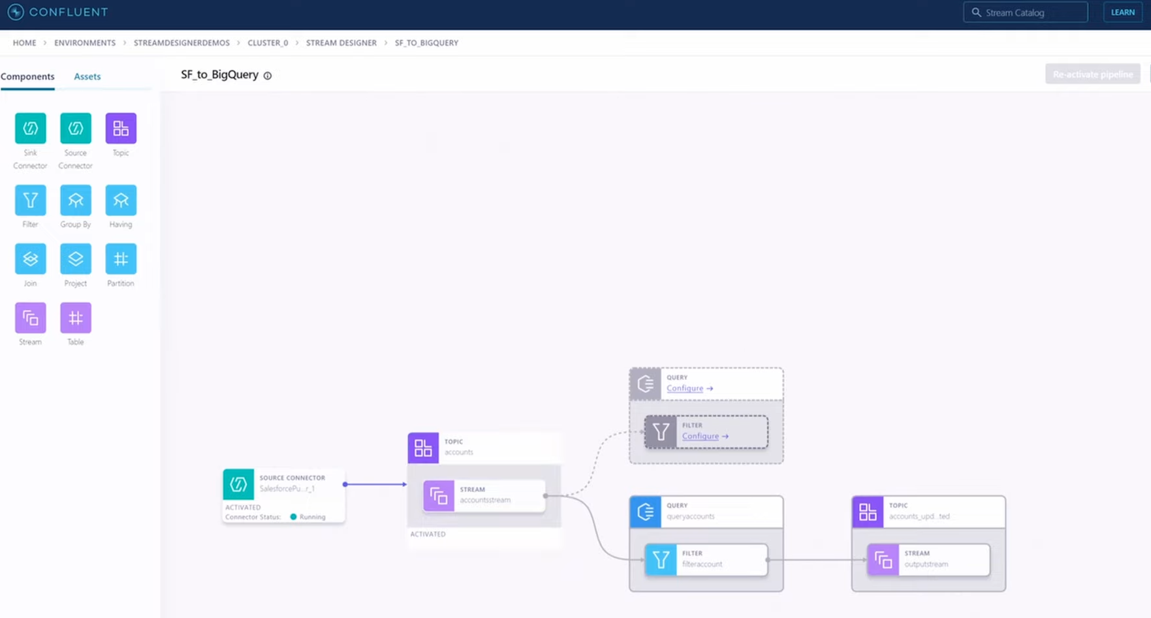Image resolution: width=1151 pixels, height=618 pixels.
Task: Select the outputstream stream icon
Action: click(883, 560)
